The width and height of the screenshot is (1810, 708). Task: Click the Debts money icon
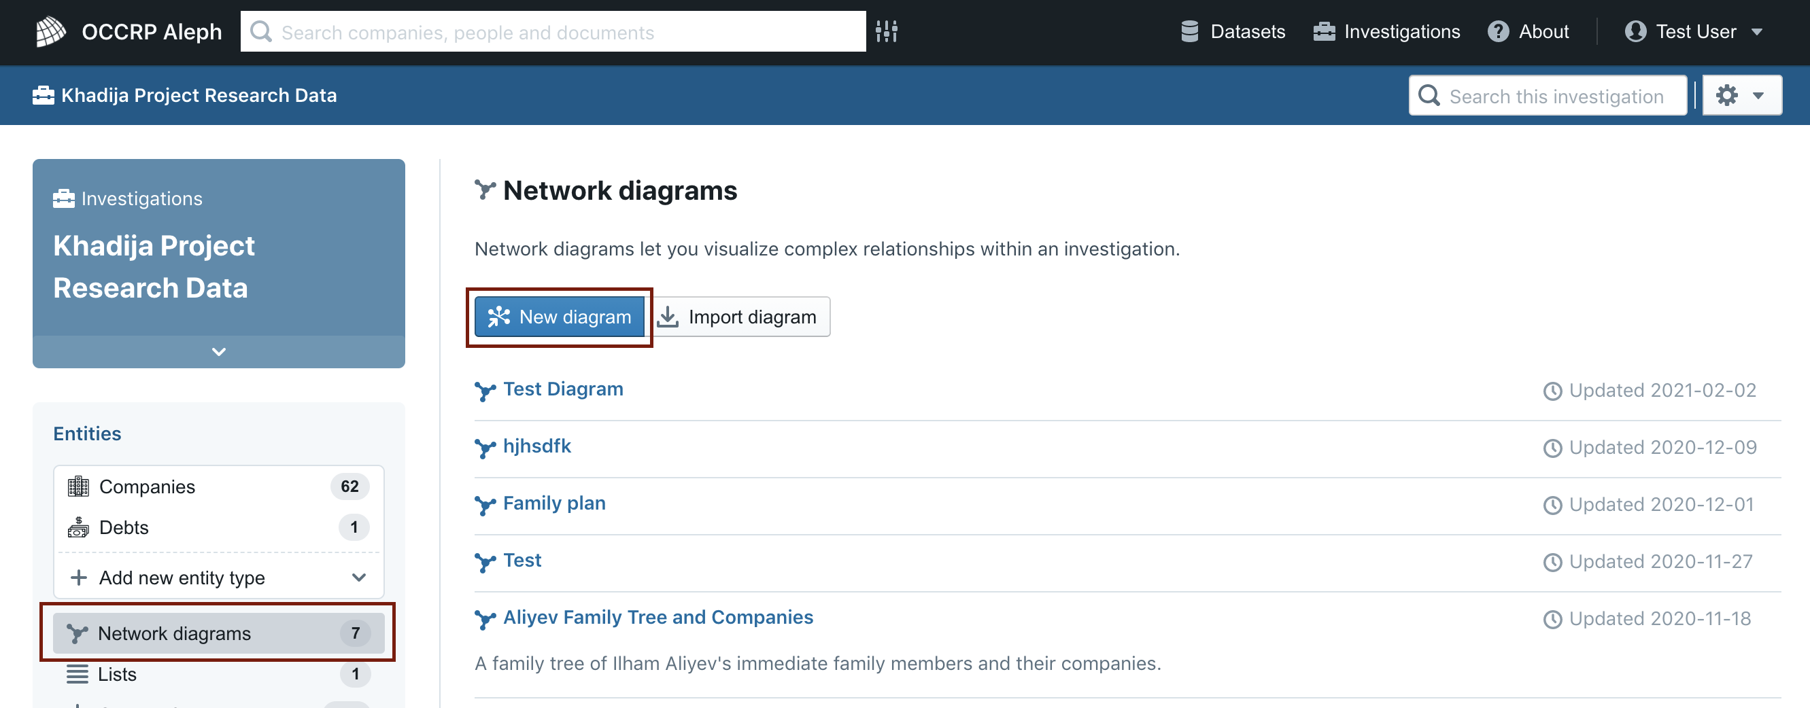pyautogui.click(x=78, y=527)
